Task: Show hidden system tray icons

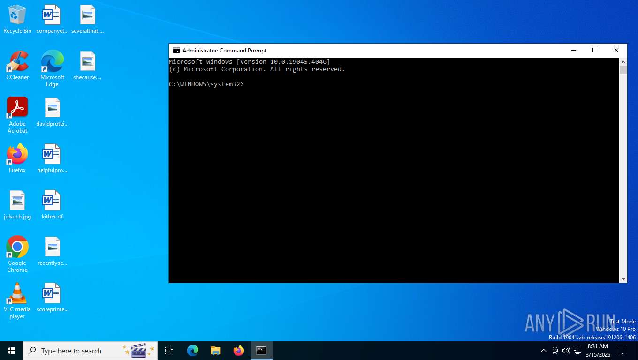Action: [x=544, y=351]
